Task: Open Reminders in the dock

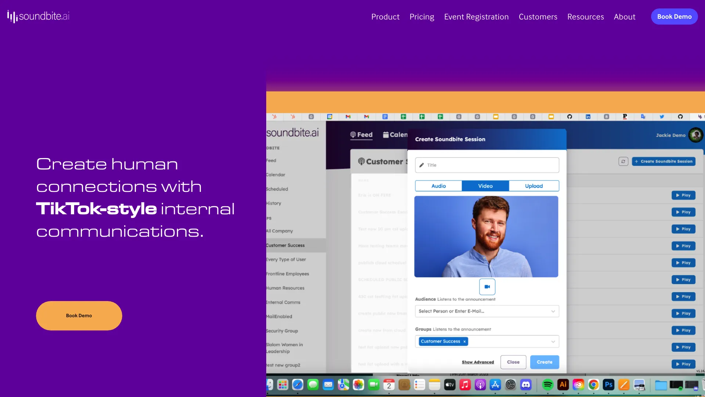Action: [x=419, y=385]
